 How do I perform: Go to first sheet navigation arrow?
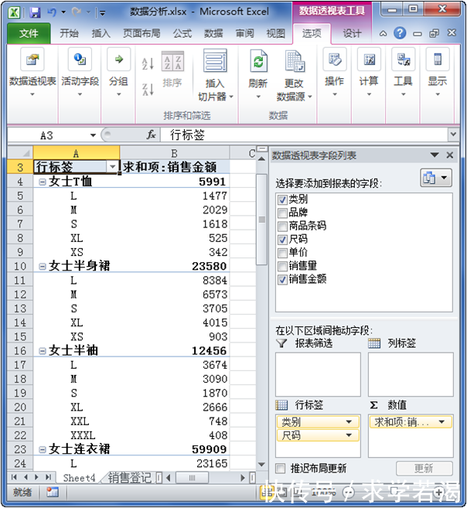pos(14,477)
